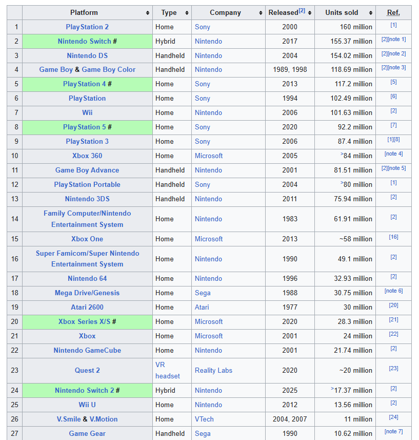Open note 2 reference for Nintendo DS
This screenshot has height=440, width=419.
point(397,53)
